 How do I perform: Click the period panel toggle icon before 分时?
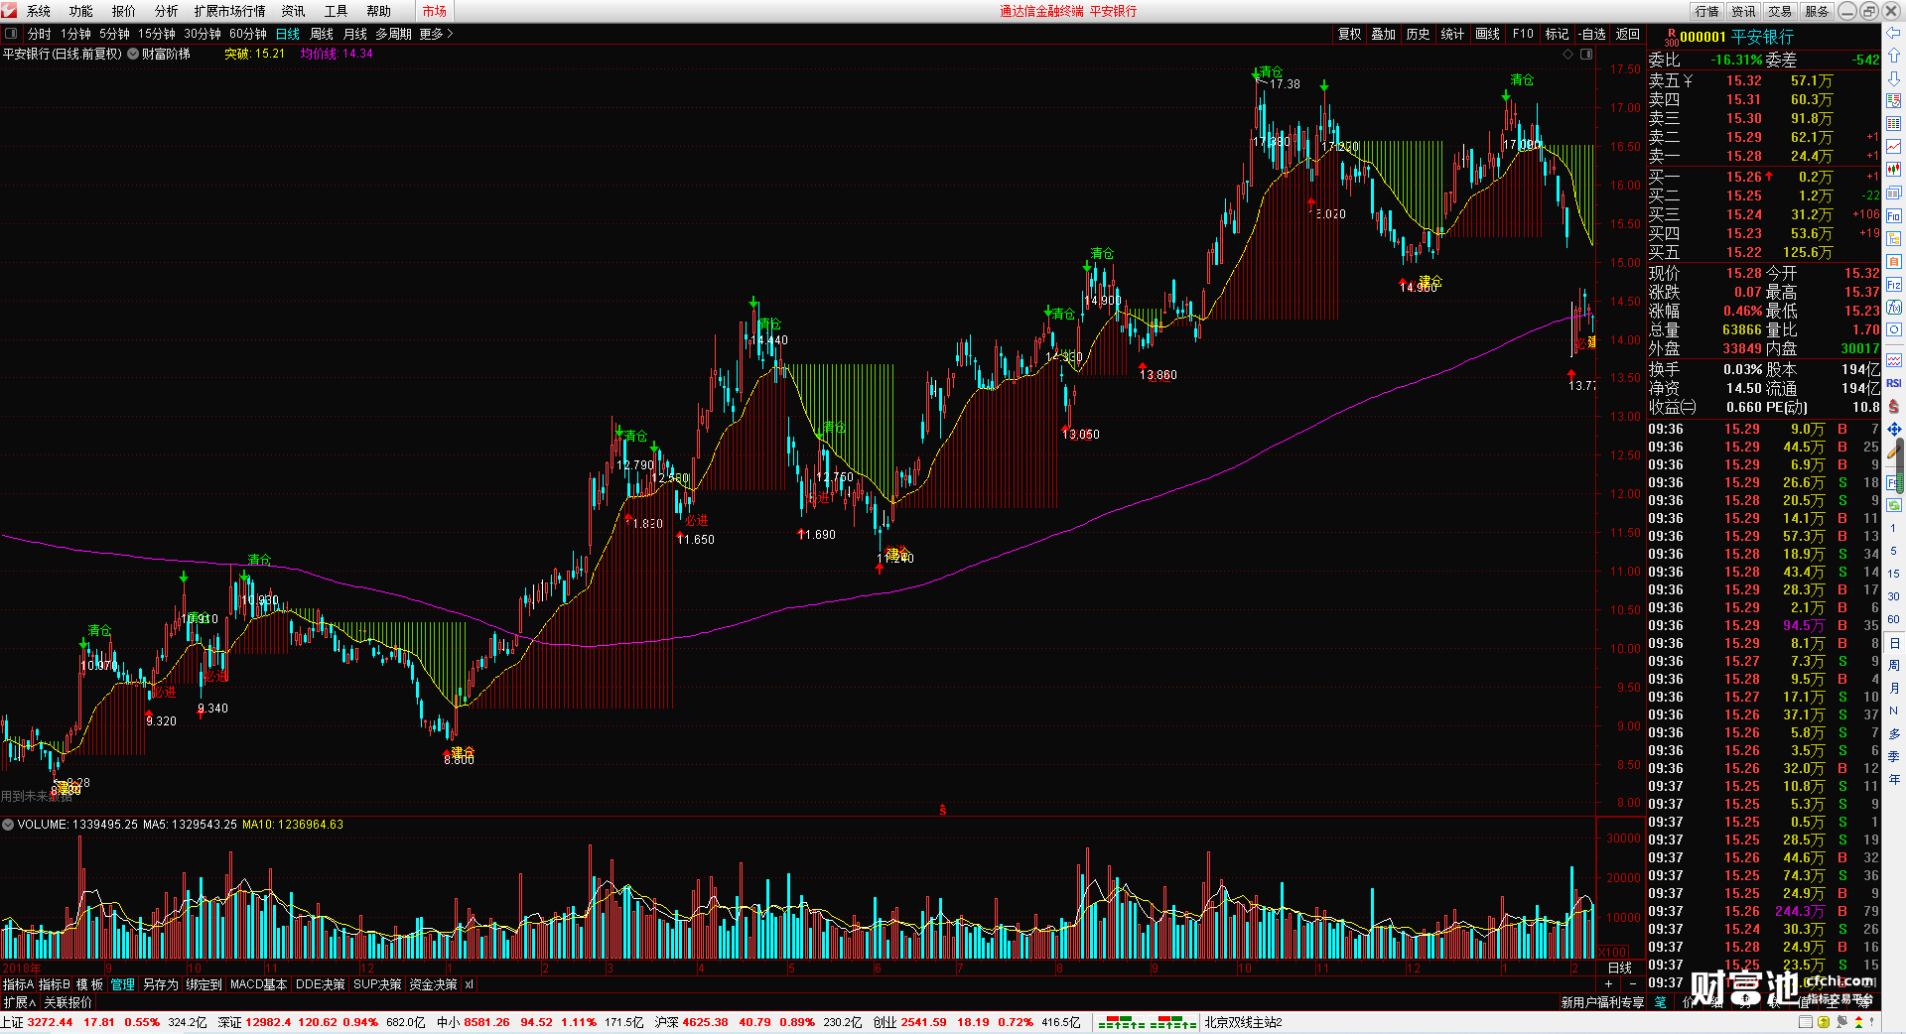pyautogui.click(x=11, y=34)
